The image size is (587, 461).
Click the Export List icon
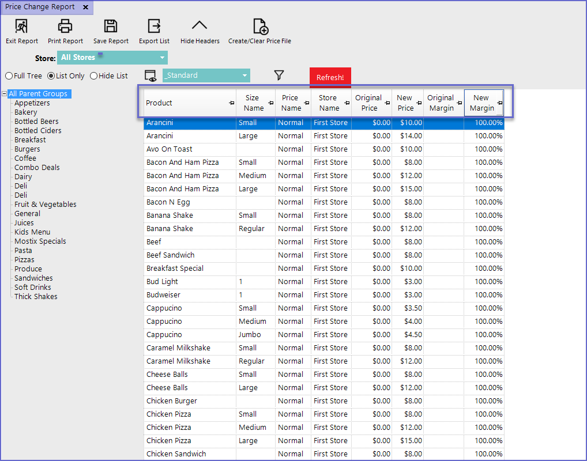pos(154,27)
